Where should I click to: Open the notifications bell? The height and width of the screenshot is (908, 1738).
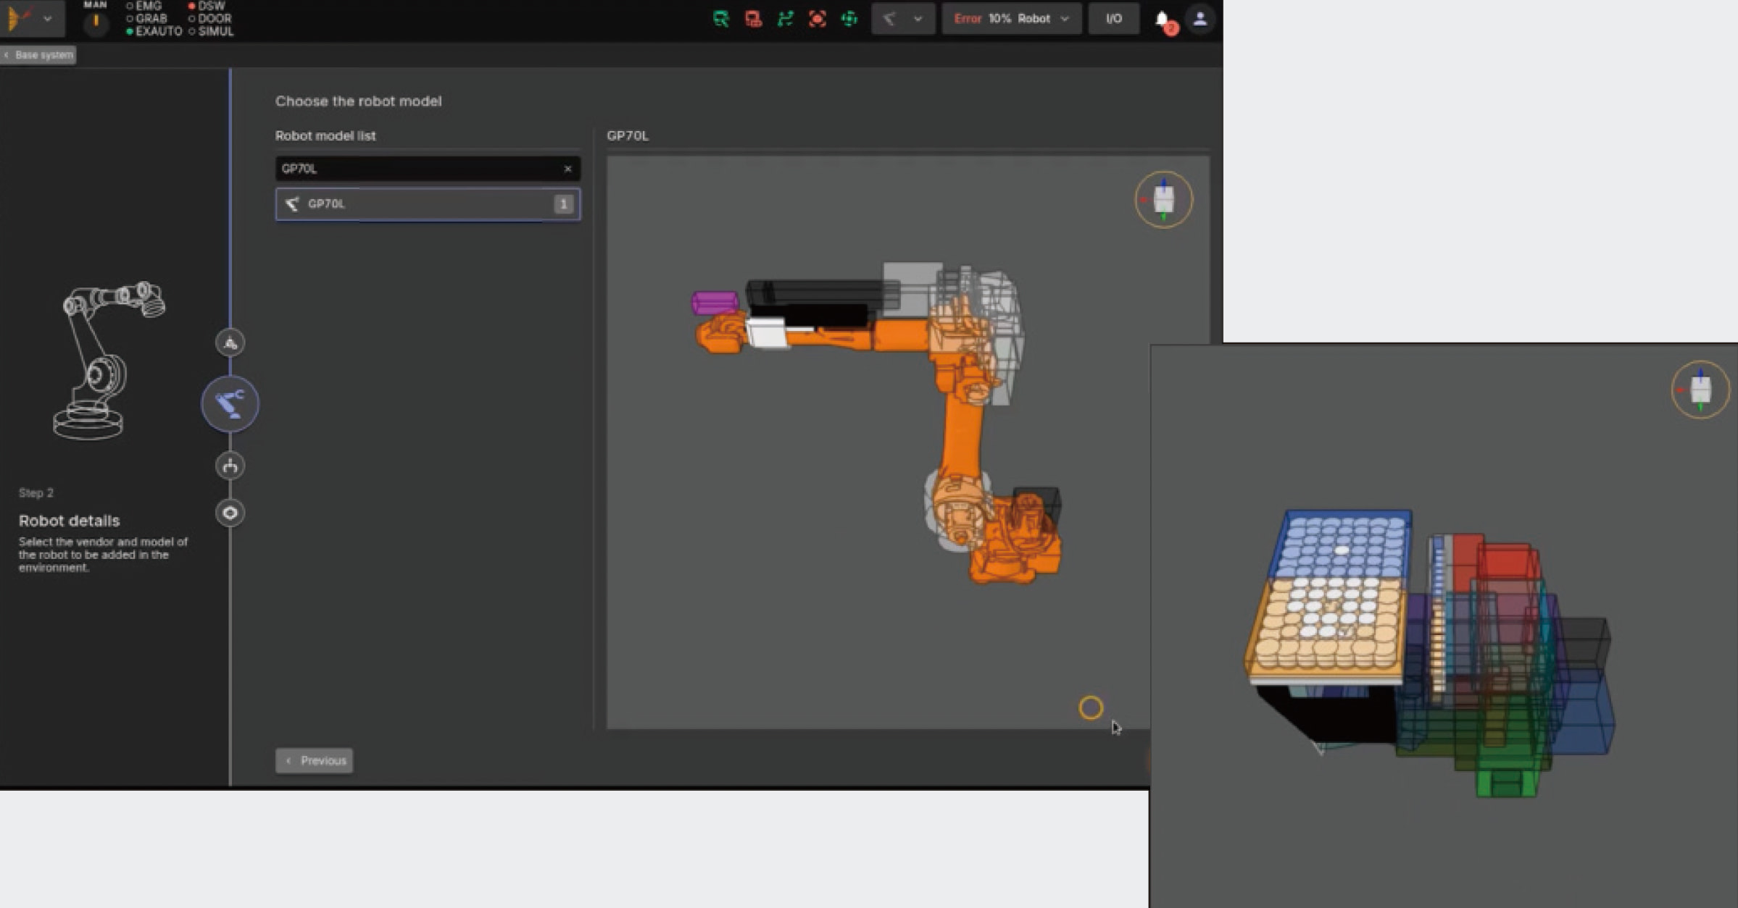tap(1162, 19)
